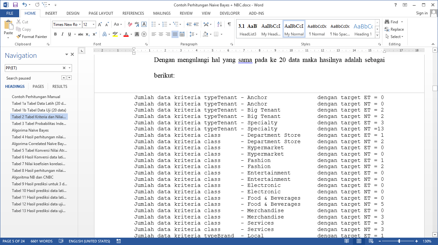Click the zoom slider in status bar
This screenshot has height=245, width=438.
pyautogui.click(x=399, y=241)
